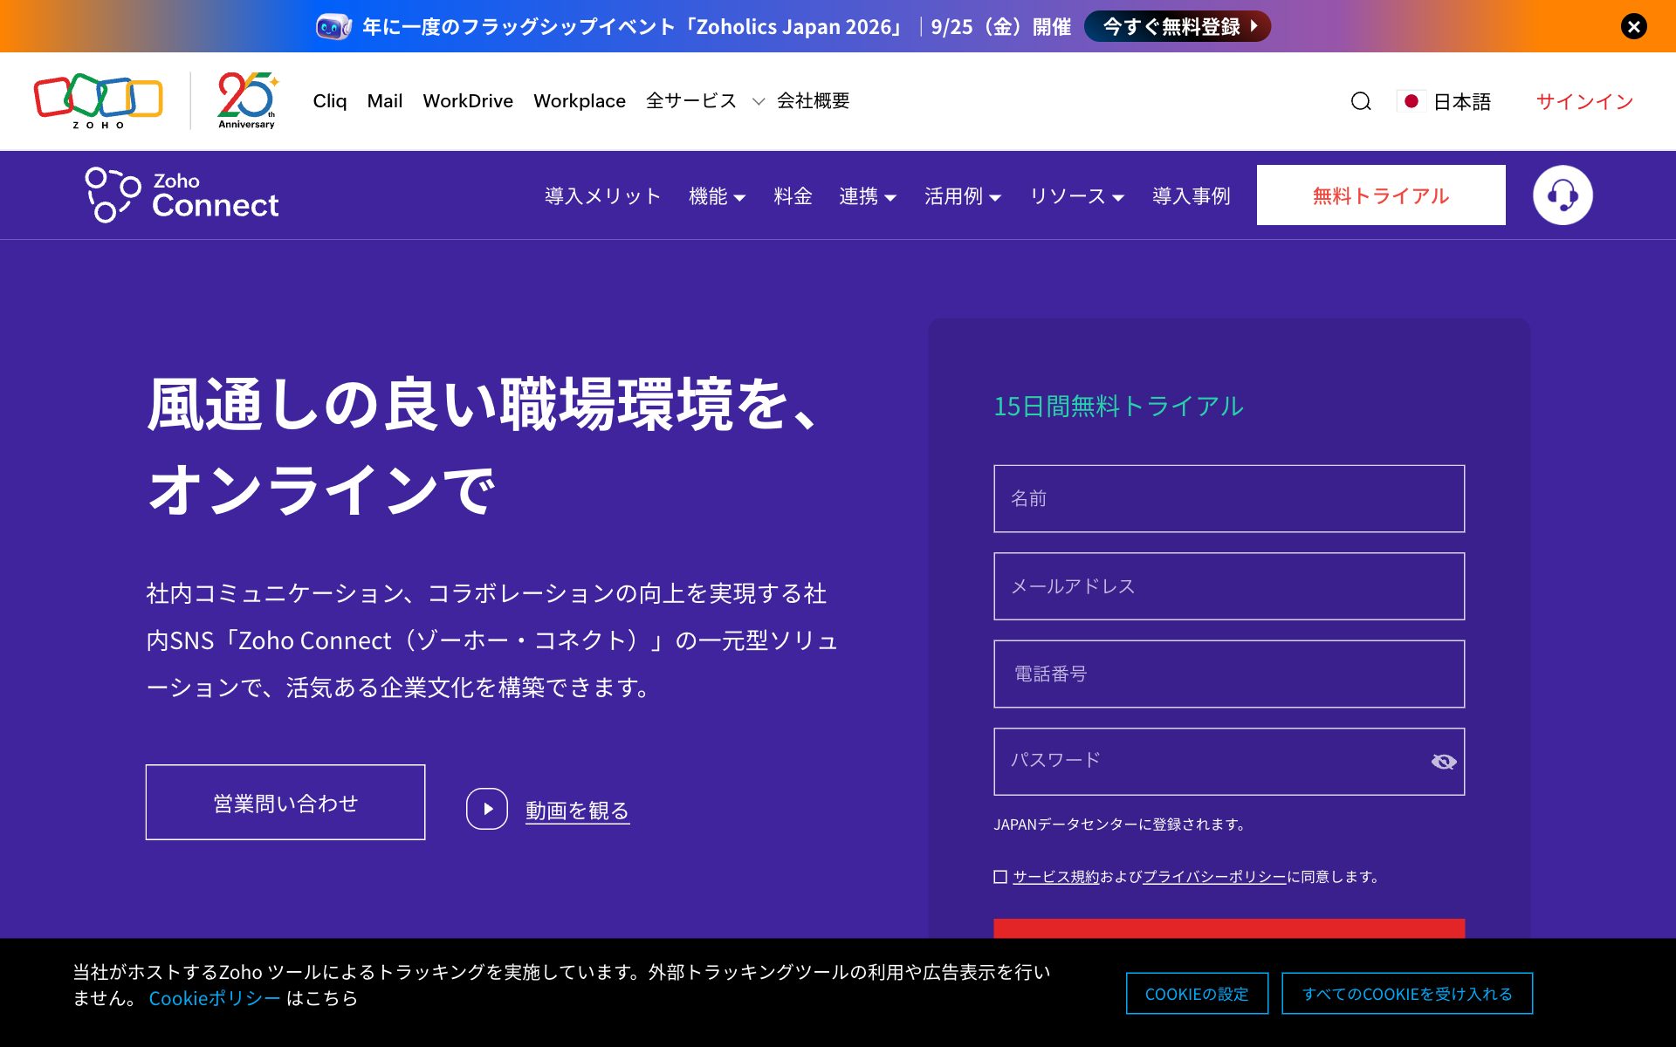Click the COOKIEの設定 button
1676x1047 pixels.
click(1197, 994)
